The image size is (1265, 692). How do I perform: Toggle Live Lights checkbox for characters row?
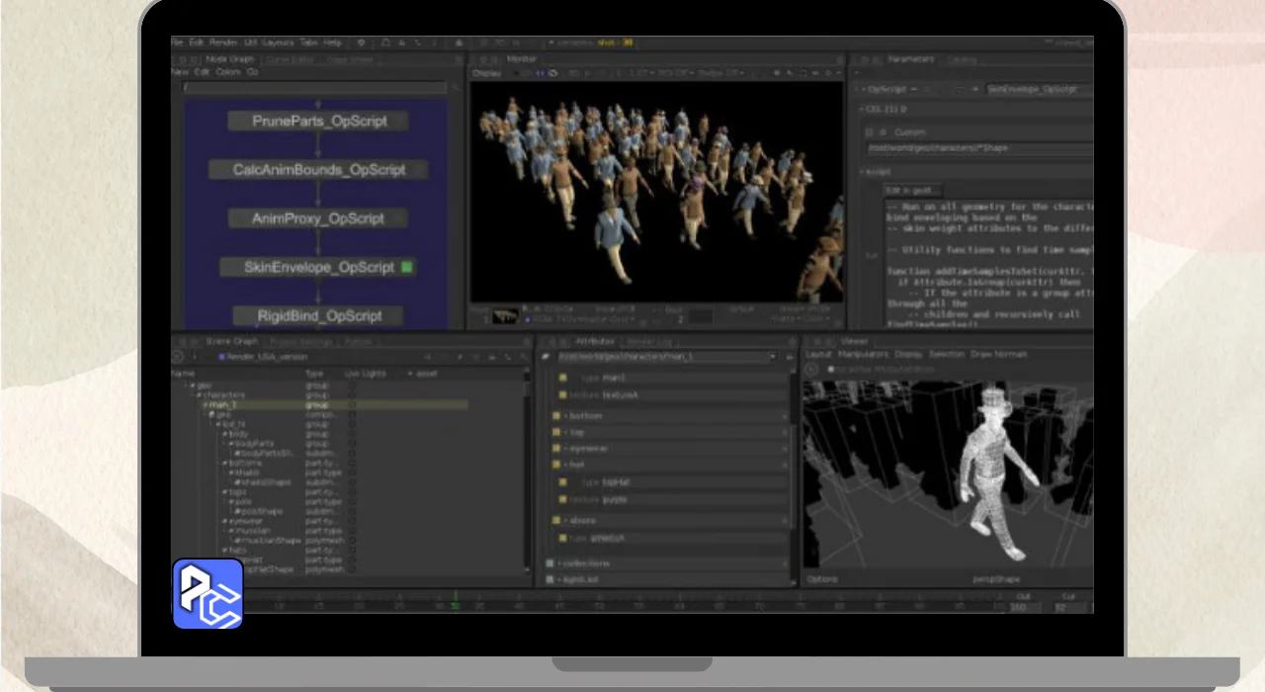(x=352, y=394)
